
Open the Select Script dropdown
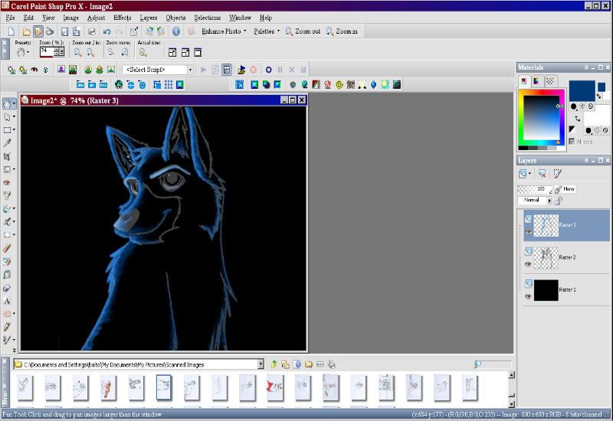[x=190, y=70]
